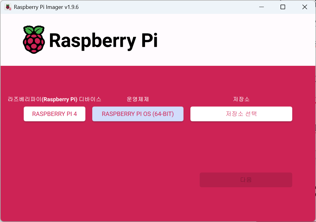
Task: Click the raspberry icon in the title bar
Action: [7, 6]
